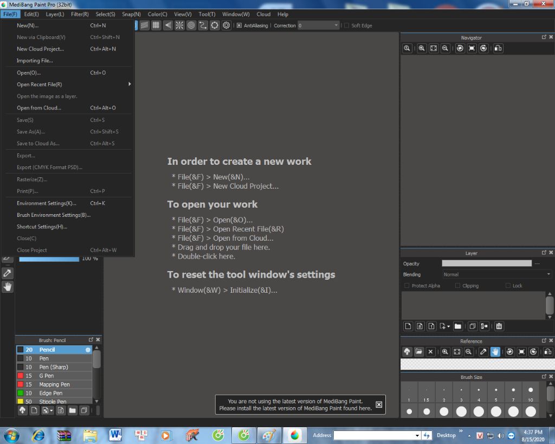Image resolution: width=555 pixels, height=444 pixels.
Task: Enable the Soft Edge checkbox
Action: (x=346, y=25)
